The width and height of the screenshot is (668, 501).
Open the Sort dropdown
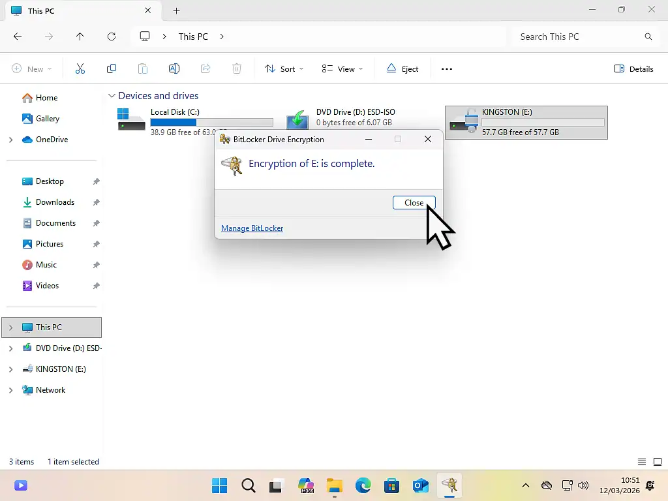tap(283, 68)
